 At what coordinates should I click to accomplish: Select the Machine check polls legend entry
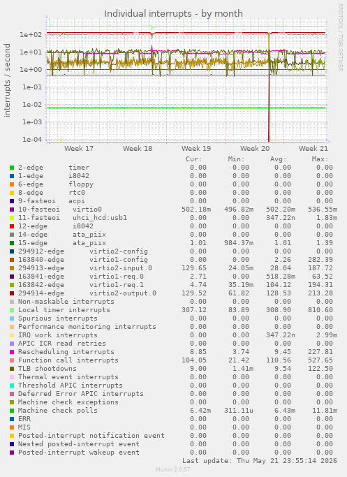[x=58, y=411]
